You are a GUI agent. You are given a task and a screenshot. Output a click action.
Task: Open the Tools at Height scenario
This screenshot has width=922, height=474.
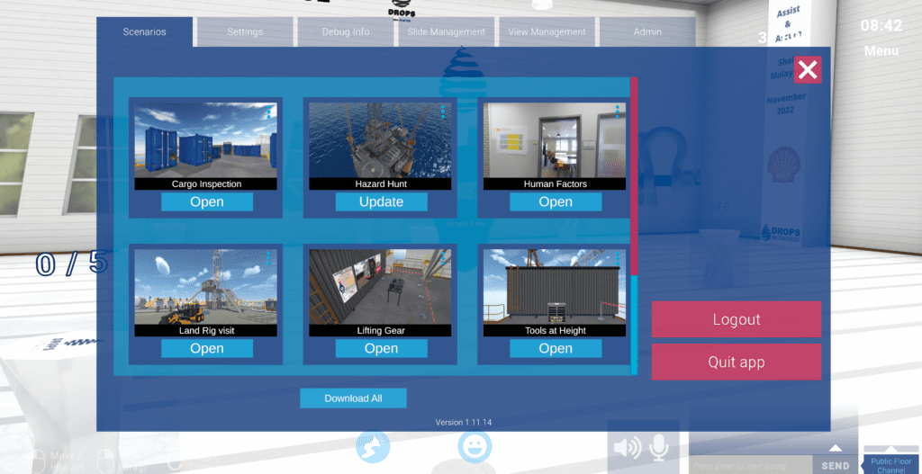pyautogui.click(x=556, y=348)
